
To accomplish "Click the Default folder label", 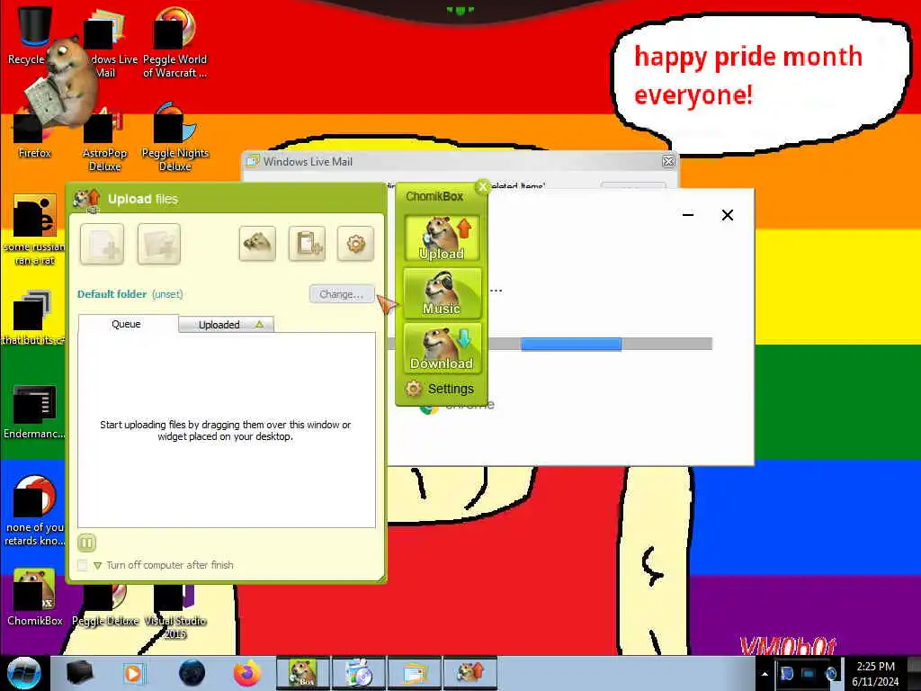I will coord(112,294).
